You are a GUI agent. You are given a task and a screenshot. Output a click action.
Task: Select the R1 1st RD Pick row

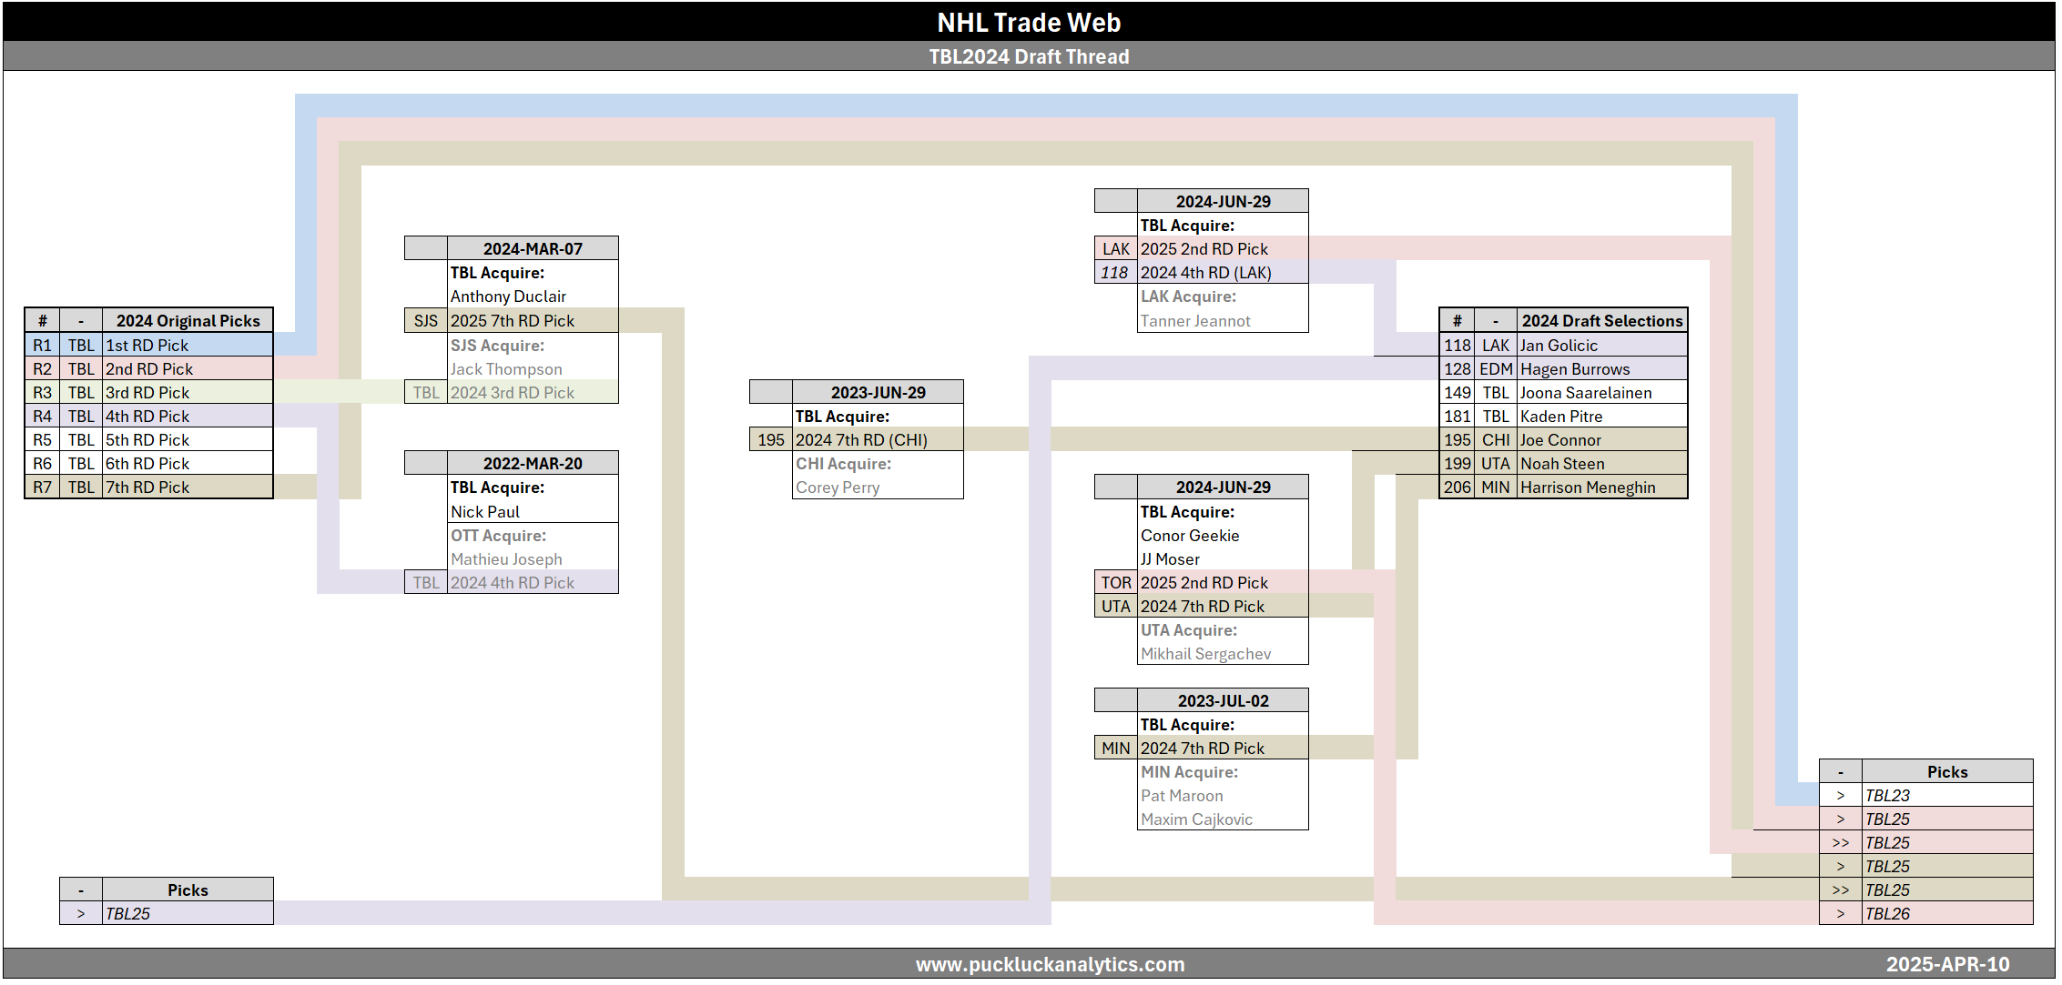(x=147, y=345)
